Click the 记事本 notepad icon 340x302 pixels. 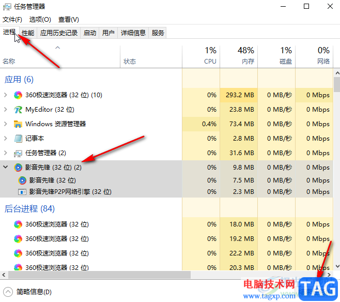tap(18, 139)
